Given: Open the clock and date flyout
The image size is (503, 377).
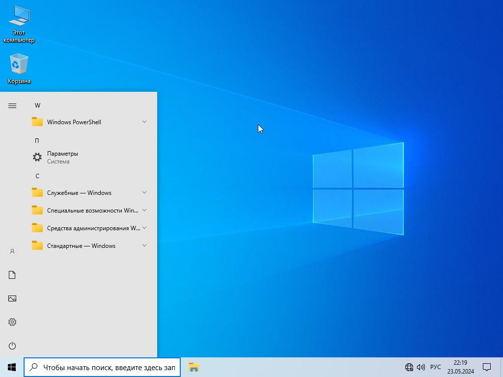Looking at the screenshot, I should pyautogui.click(x=460, y=367).
